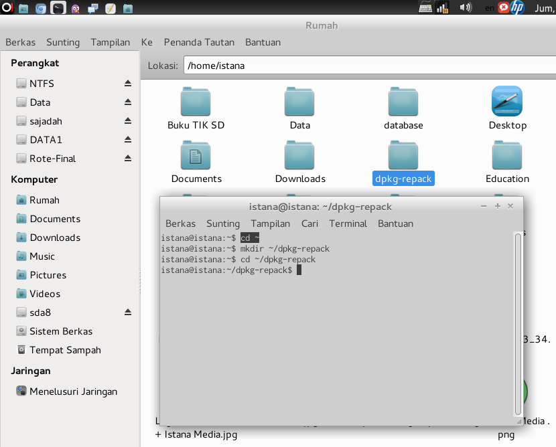Open the distro main menu logo
The image size is (556, 447).
click(x=7, y=7)
